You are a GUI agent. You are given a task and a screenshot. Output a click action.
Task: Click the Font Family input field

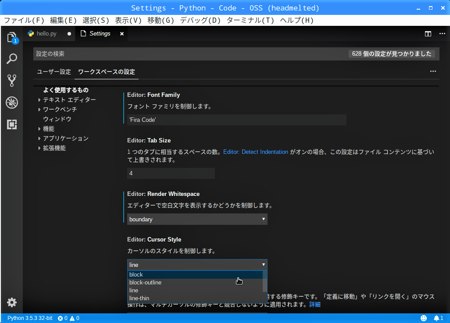[x=237, y=120]
